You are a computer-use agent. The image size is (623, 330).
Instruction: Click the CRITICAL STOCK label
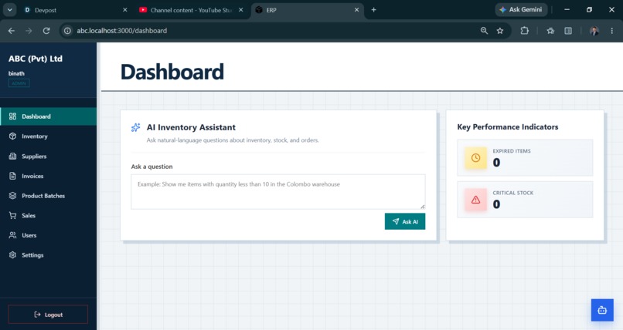click(513, 193)
